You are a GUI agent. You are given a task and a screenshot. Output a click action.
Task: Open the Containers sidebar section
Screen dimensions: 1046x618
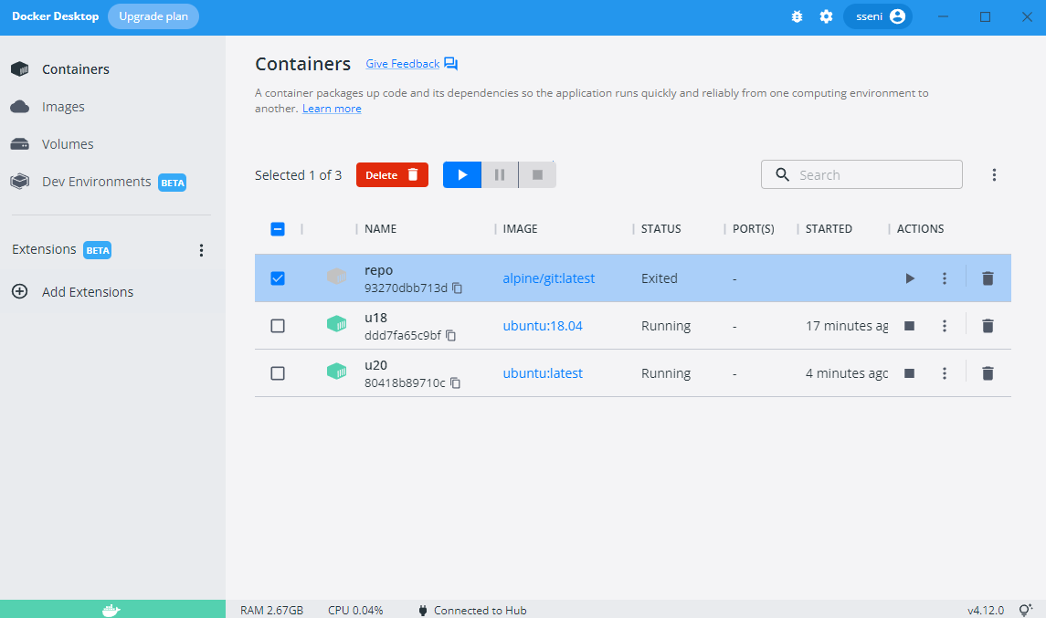(60, 69)
